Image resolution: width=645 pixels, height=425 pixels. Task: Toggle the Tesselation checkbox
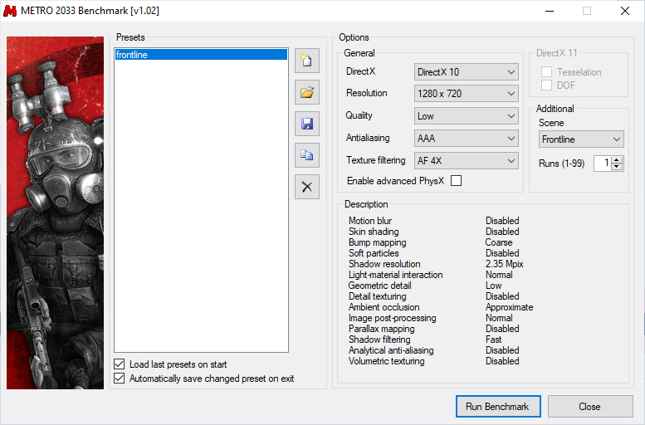pos(546,72)
